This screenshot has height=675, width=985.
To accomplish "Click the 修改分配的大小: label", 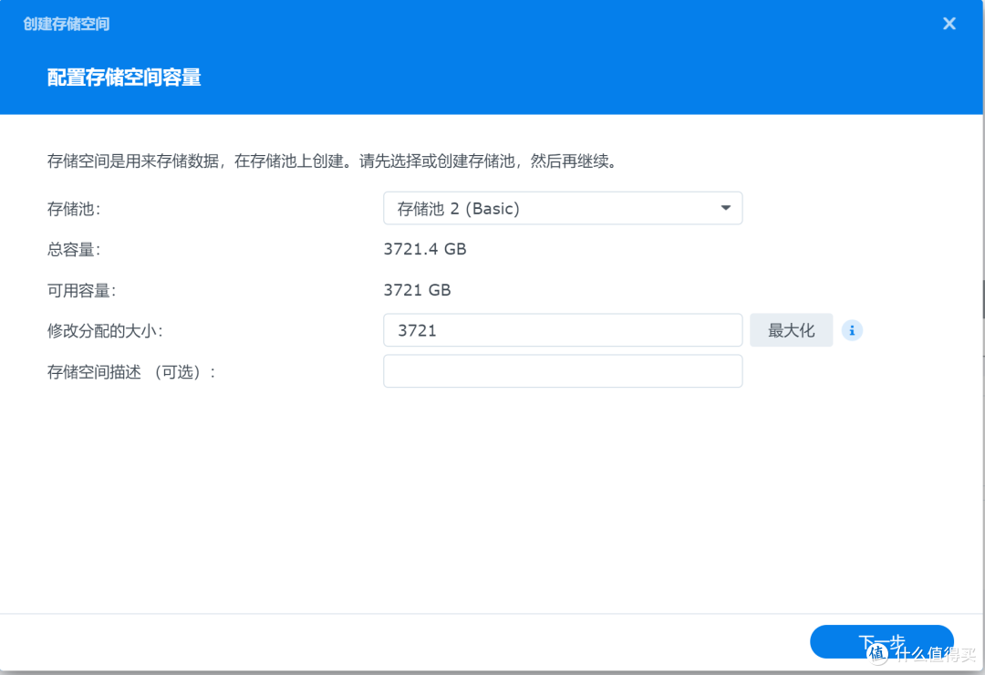I will (x=105, y=330).
